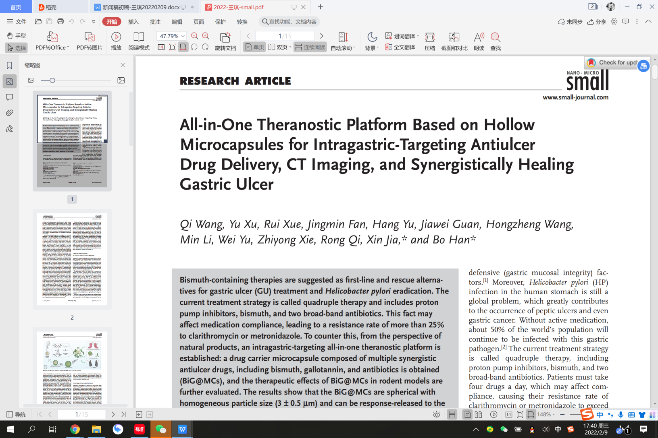Screen dimensions: 658x438
Task: Open the 47.79% zoom level dropdown
Action: (x=183, y=36)
